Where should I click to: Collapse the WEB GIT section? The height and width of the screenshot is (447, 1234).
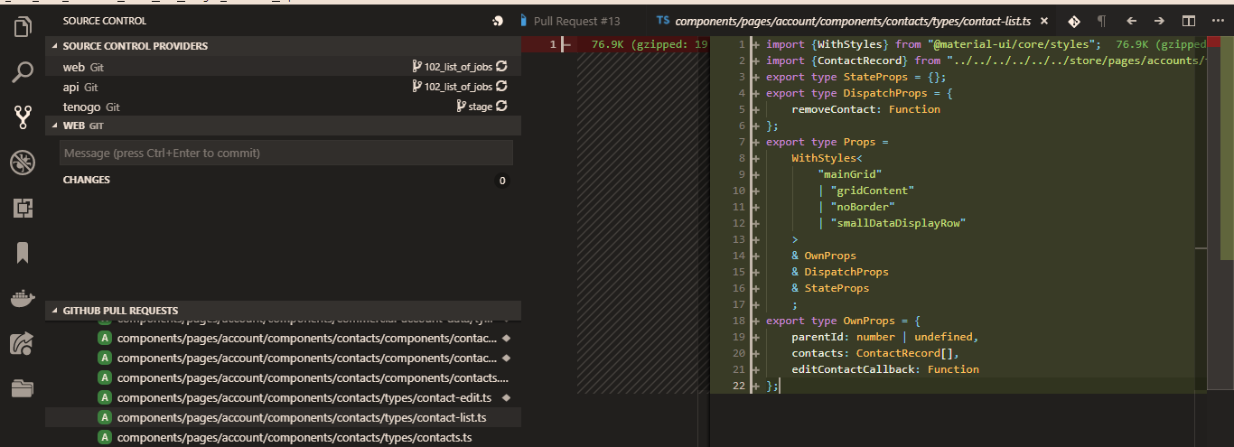(x=55, y=126)
